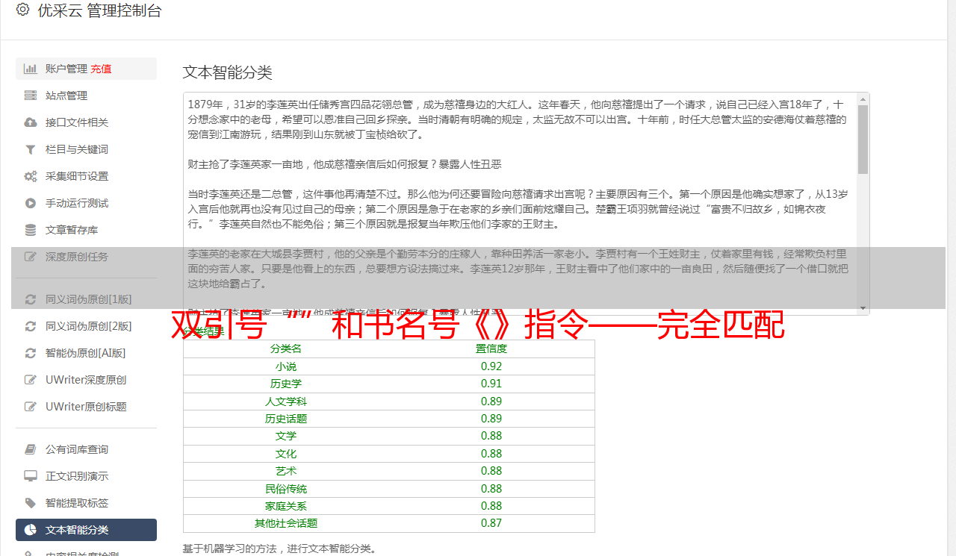
Task: Click the gear icon beside 优采云 管理控制台
Action: point(22,10)
